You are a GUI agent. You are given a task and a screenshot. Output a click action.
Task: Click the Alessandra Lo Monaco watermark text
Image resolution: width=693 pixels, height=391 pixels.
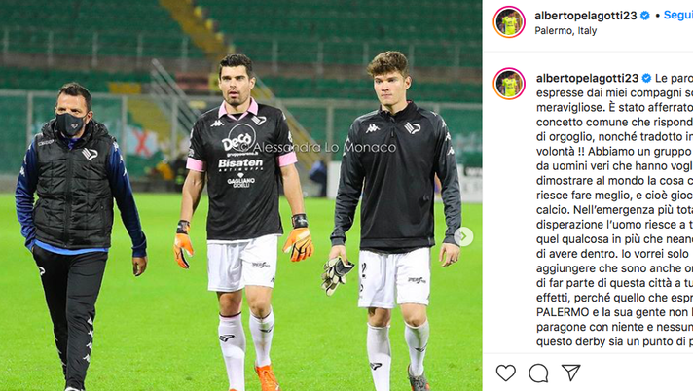coord(318,148)
